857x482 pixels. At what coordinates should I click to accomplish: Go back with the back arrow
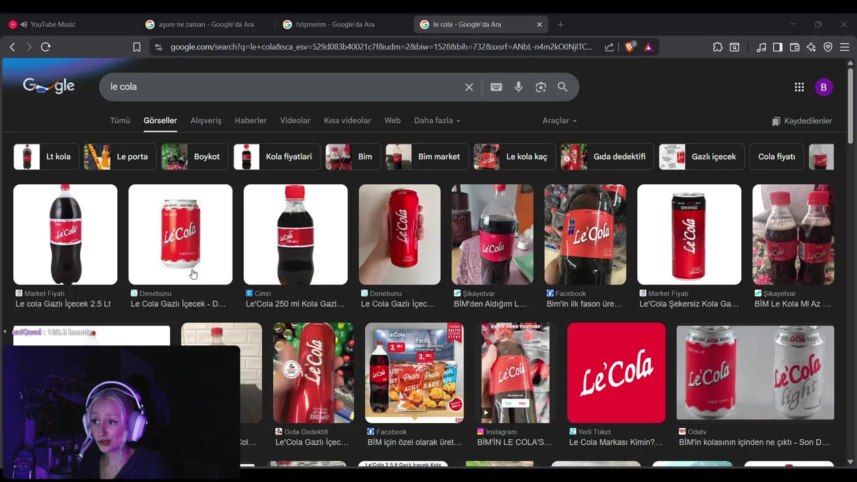pos(12,47)
